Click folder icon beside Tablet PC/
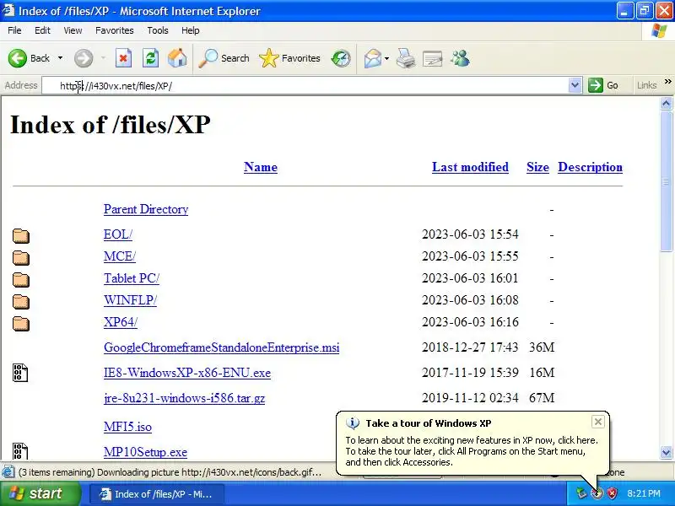675x506 pixels. [x=20, y=280]
